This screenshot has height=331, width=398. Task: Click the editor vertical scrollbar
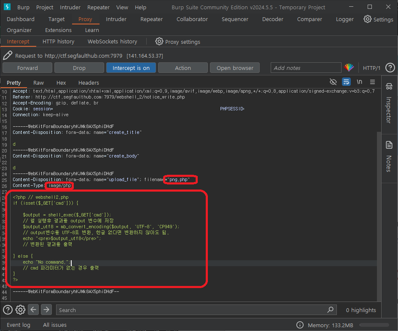pyautogui.click(x=379, y=217)
